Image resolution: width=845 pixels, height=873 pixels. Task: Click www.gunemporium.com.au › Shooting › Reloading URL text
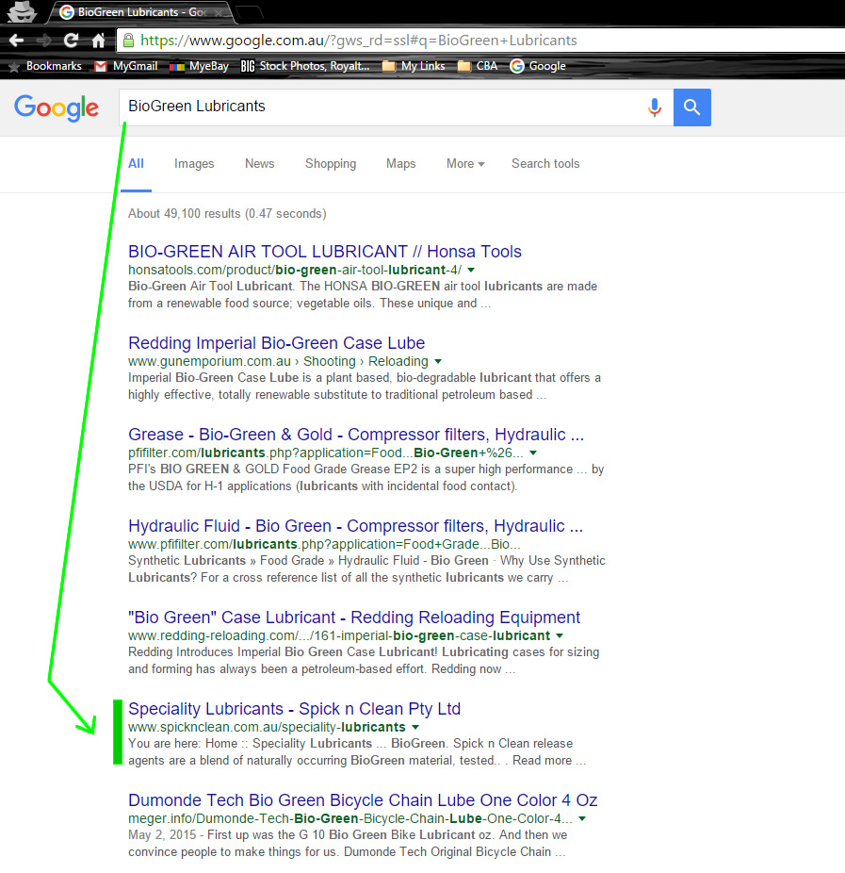[x=278, y=361]
